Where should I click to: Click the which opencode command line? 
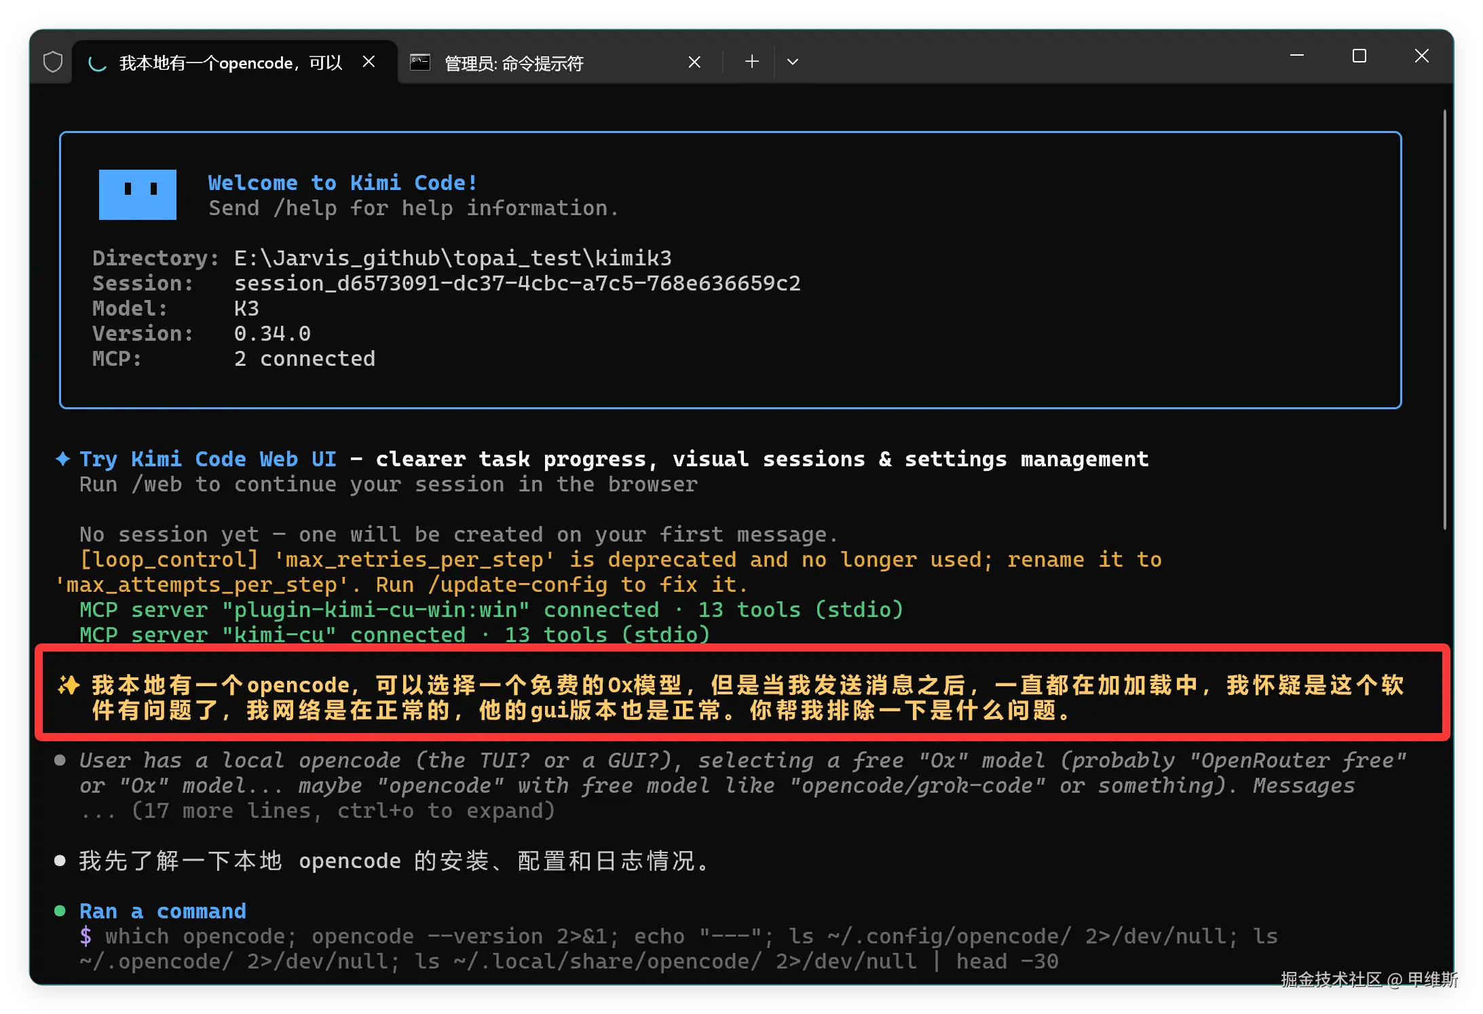coord(691,936)
